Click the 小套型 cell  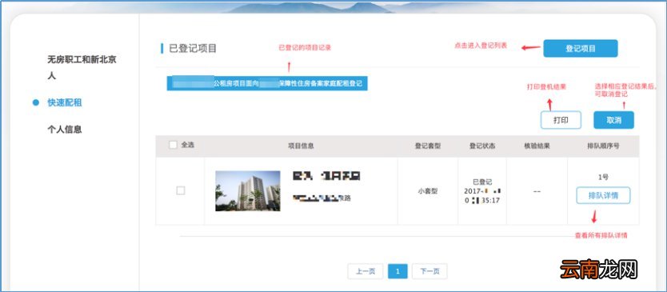pos(428,191)
